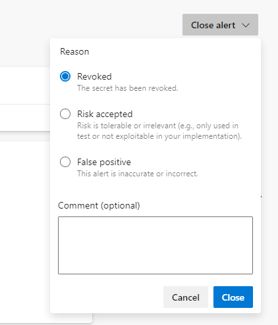Click the Comment (optional) label
This screenshot has height=325, width=278.
click(x=99, y=206)
